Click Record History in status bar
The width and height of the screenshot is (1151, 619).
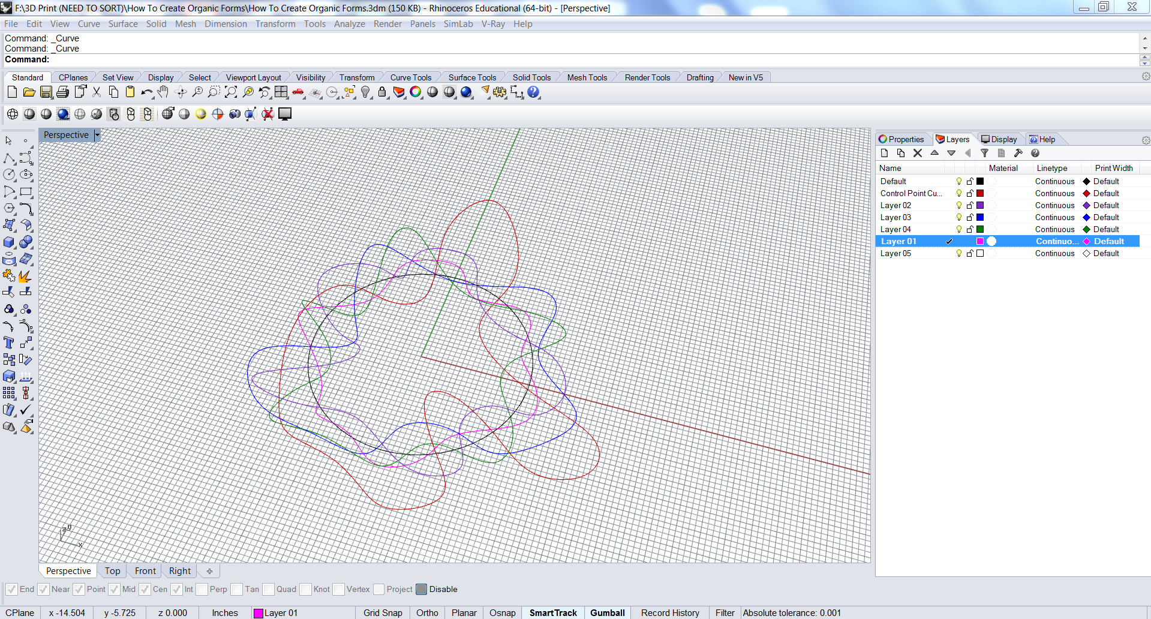click(670, 612)
